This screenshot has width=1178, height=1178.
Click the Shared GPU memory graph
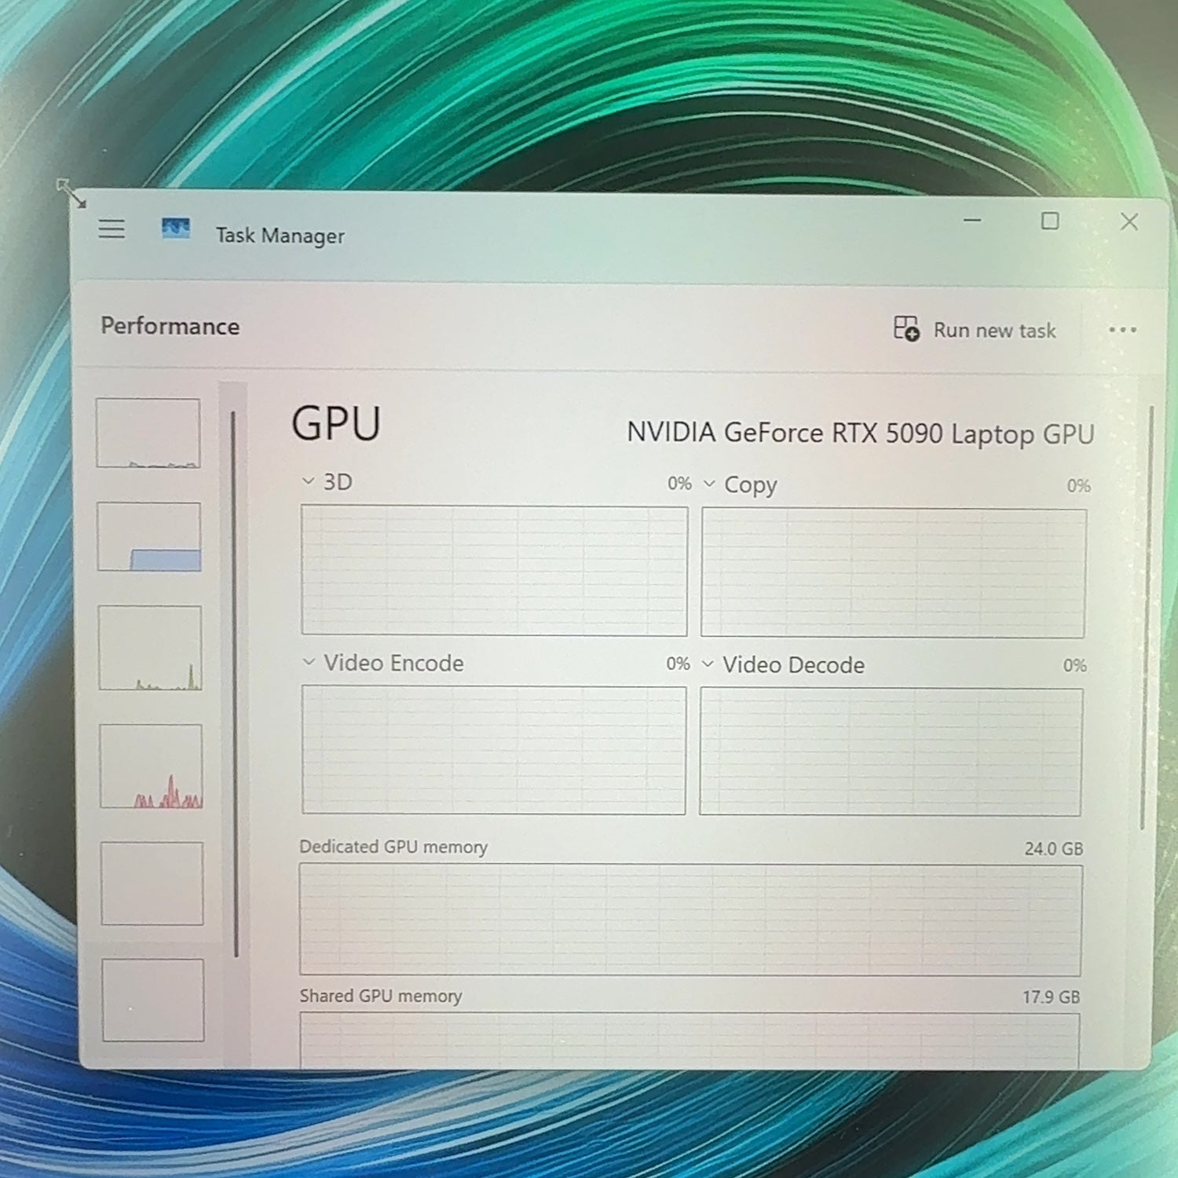[x=690, y=1041]
